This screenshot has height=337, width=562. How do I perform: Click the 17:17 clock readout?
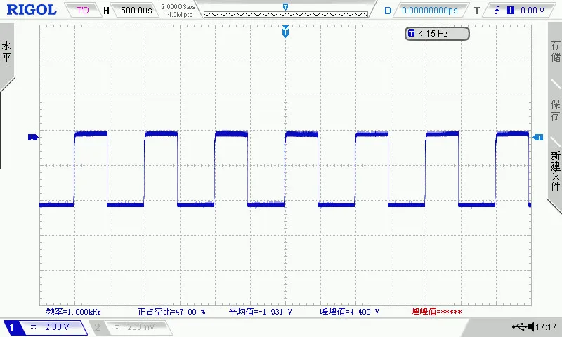click(x=546, y=326)
